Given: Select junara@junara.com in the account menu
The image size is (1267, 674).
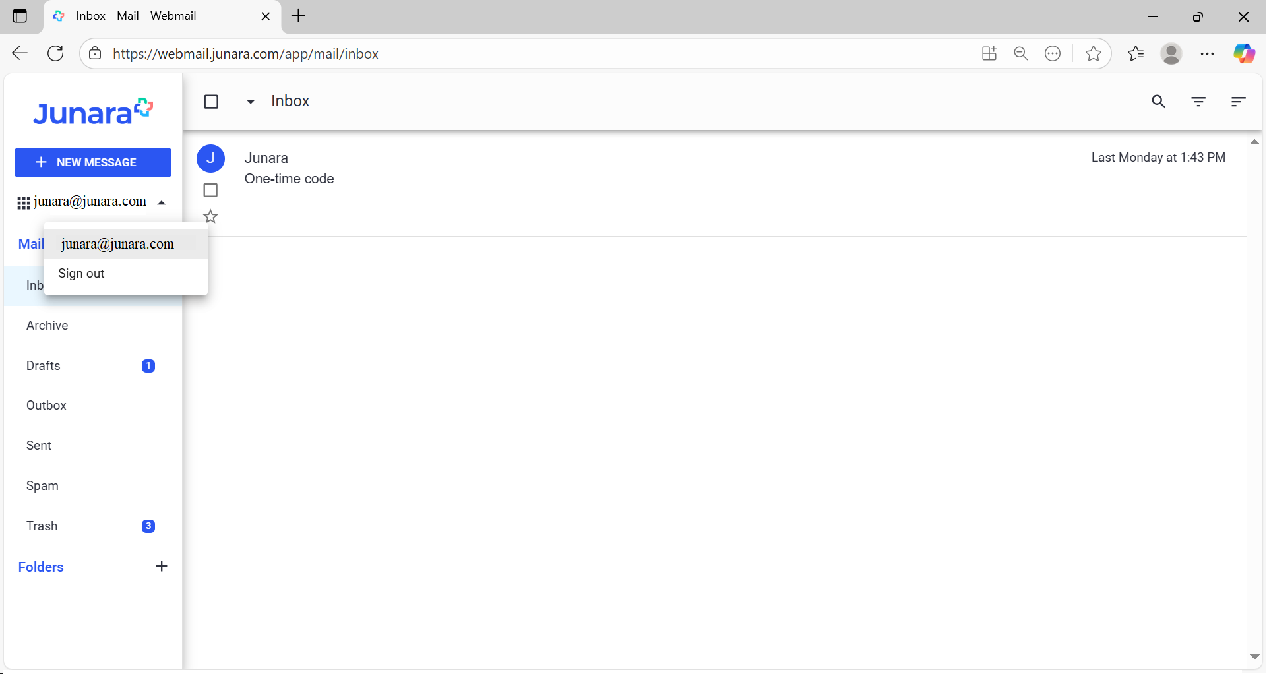Looking at the screenshot, I should point(126,244).
